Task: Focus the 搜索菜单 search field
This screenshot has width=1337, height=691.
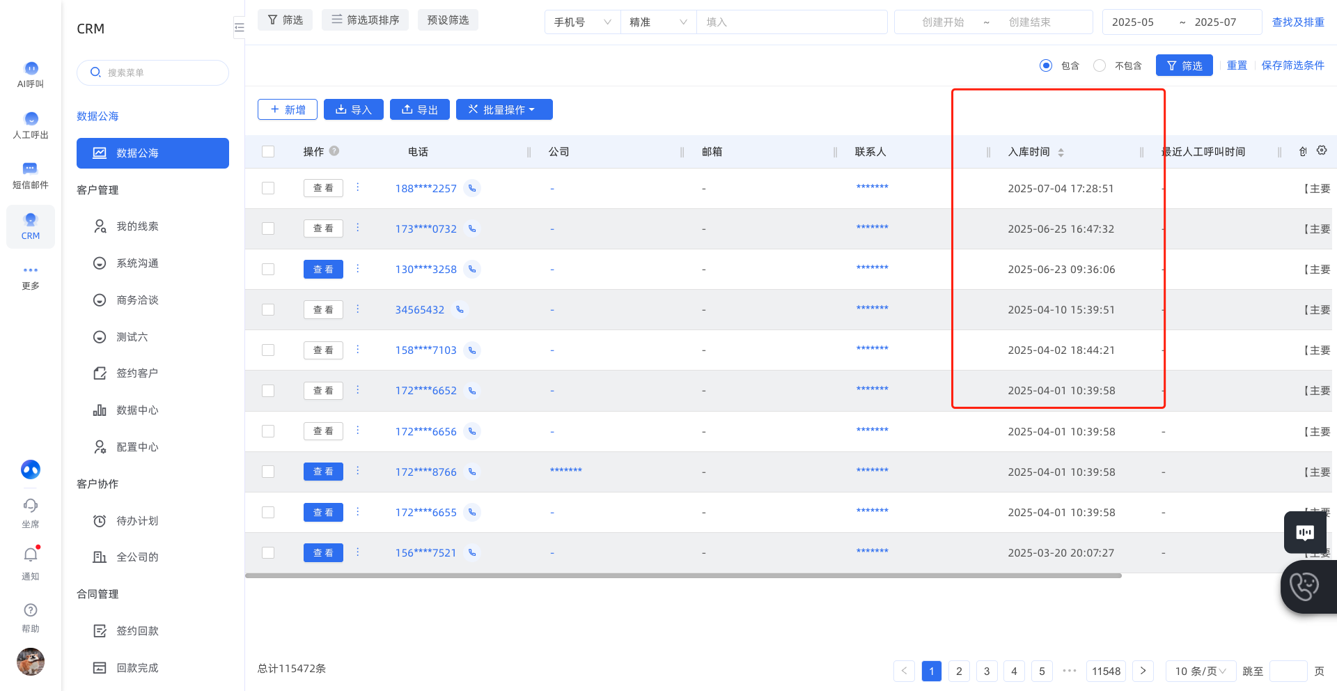Action: 153,72
